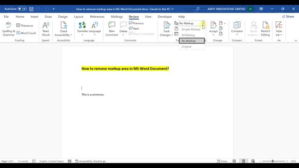Open the Layout tab
This screenshot has width=299, height=168.
click(x=78, y=17)
